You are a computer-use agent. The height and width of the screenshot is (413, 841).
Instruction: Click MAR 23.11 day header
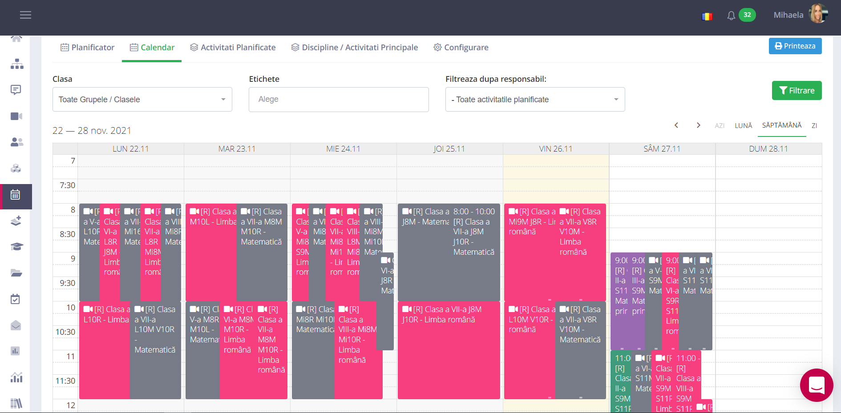pos(237,149)
